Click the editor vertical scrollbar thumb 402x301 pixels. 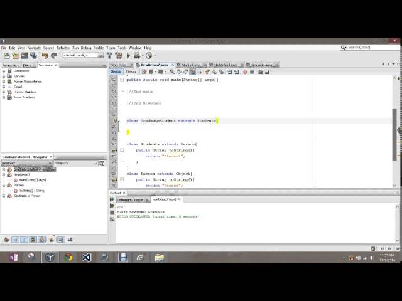pos(394,134)
